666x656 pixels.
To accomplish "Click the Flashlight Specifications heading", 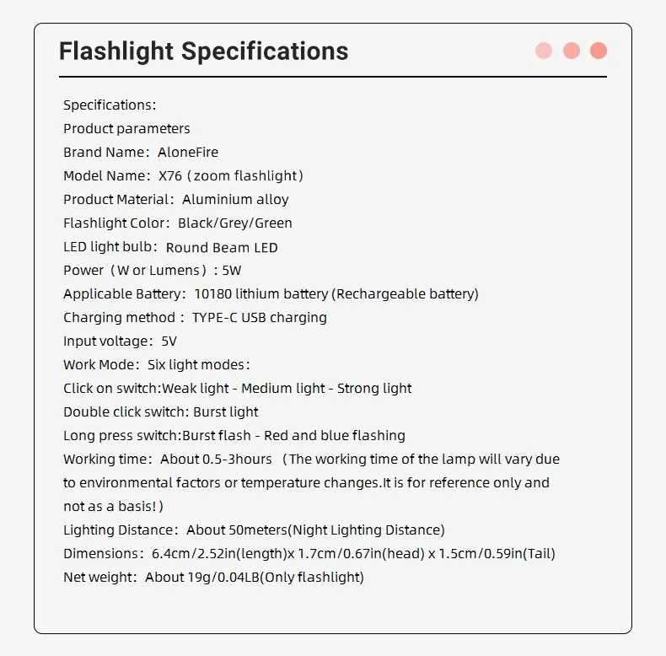I will point(203,51).
